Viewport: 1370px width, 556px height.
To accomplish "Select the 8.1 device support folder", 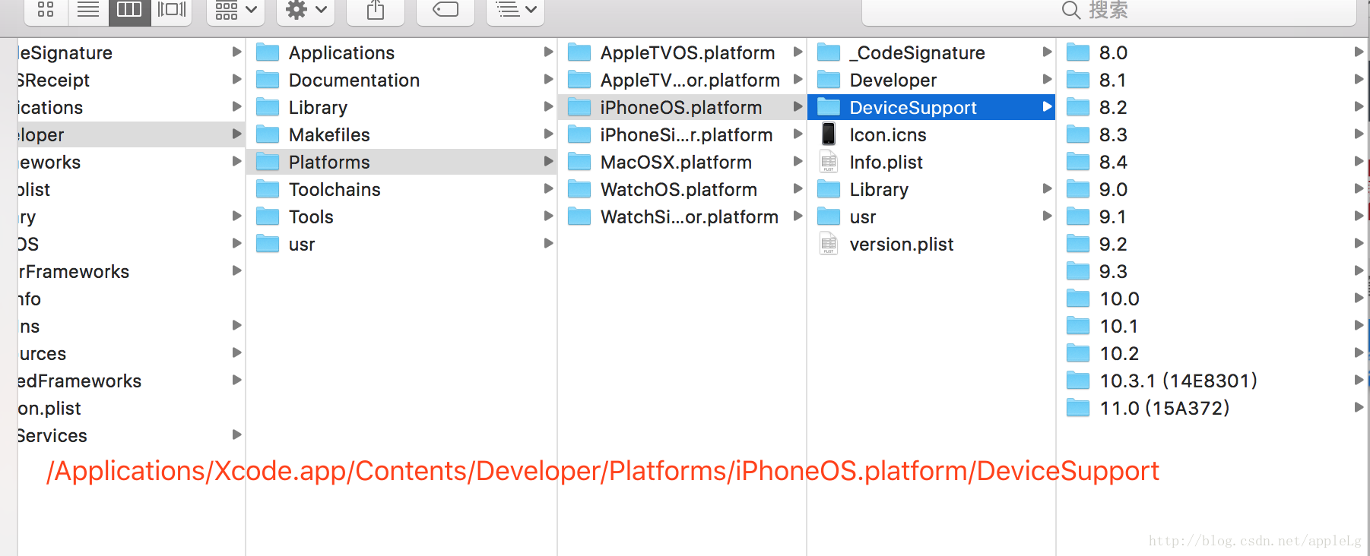I will tap(1213, 80).
